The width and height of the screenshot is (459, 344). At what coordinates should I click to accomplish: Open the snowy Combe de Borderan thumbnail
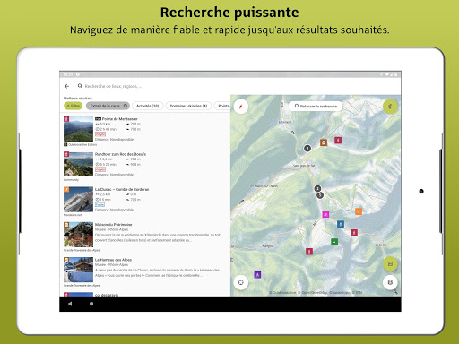pos(78,199)
